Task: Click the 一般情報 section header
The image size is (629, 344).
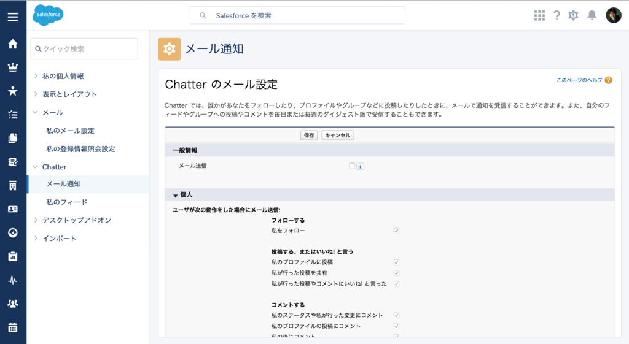Action: pos(390,150)
